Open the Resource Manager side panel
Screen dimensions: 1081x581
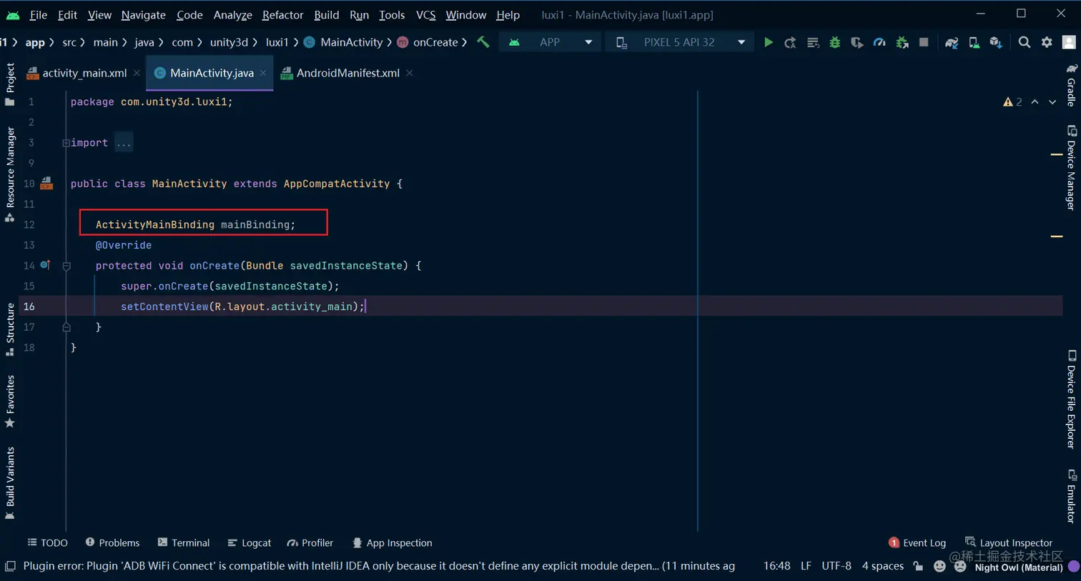(x=10, y=174)
